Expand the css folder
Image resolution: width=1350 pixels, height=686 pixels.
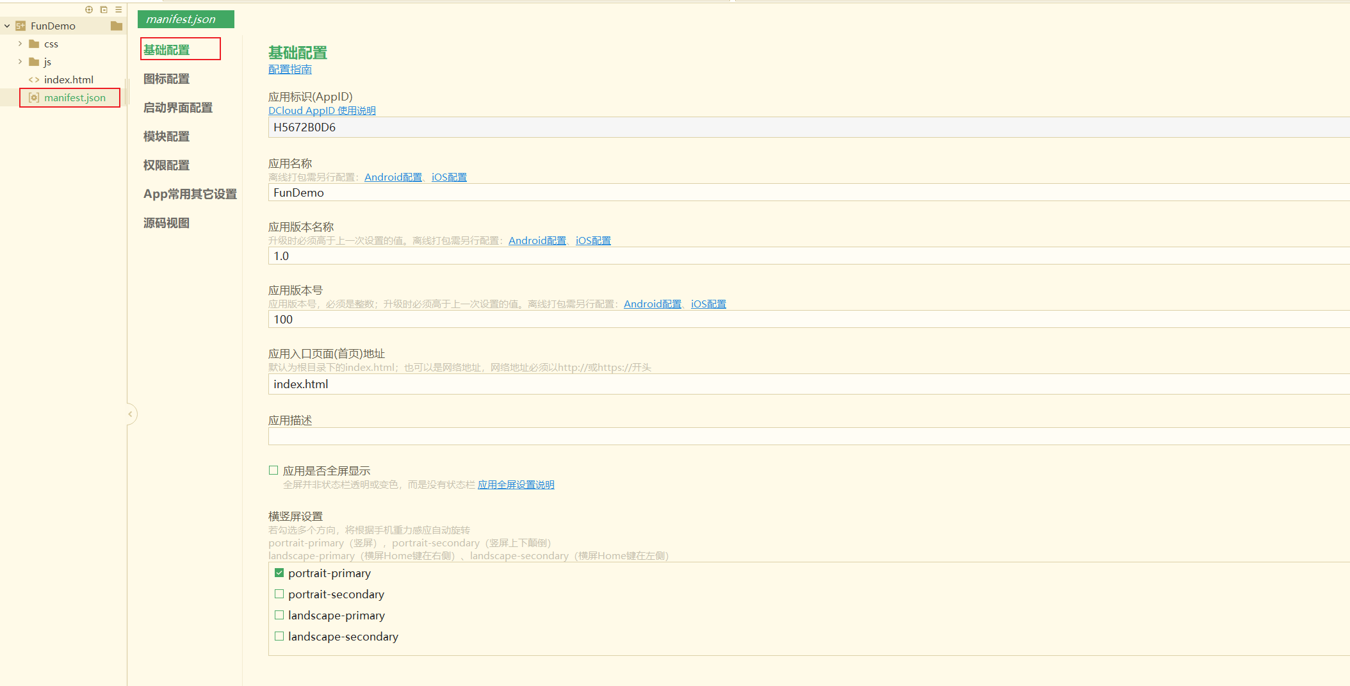click(x=20, y=44)
